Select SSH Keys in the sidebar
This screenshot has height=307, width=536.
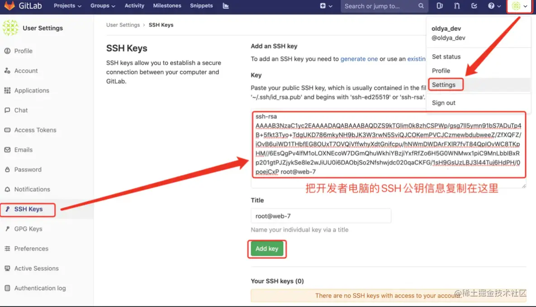click(28, 209)
